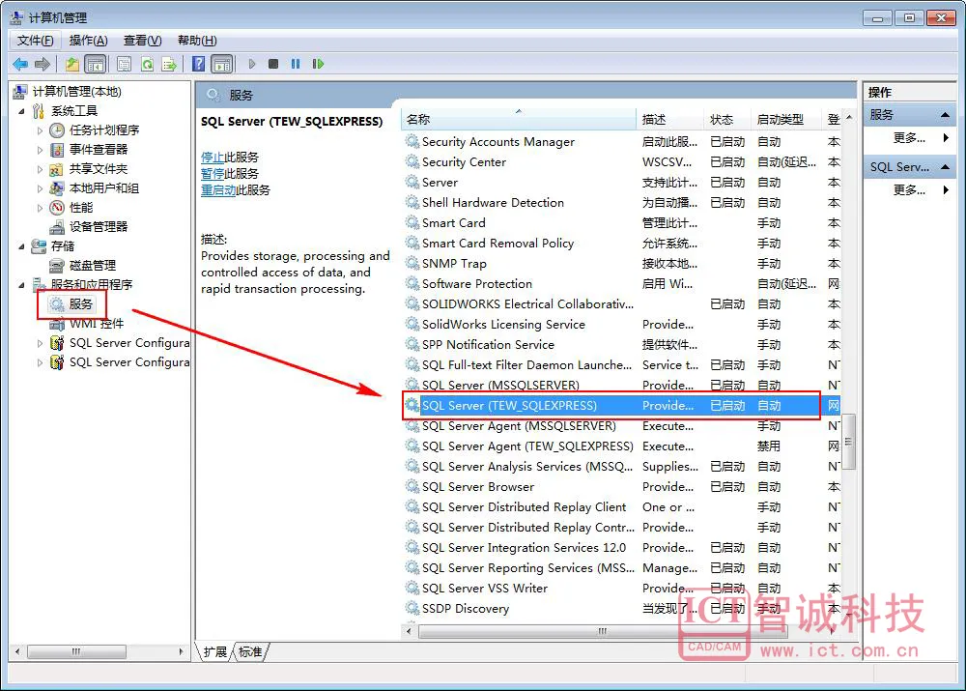The width and height of the screenshot is (966, 691).
Task: Click the gear icon of Security Center
Action: 412,162
